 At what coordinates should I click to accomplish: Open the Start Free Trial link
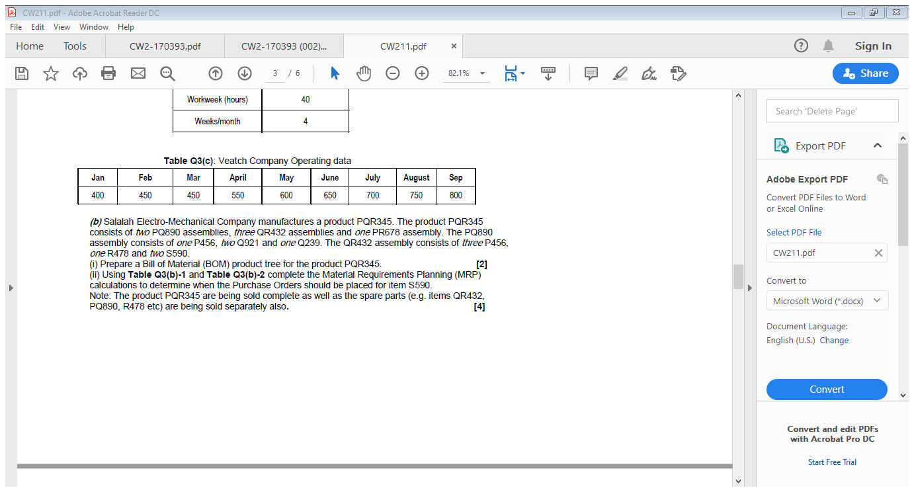(x=832, y=462)
